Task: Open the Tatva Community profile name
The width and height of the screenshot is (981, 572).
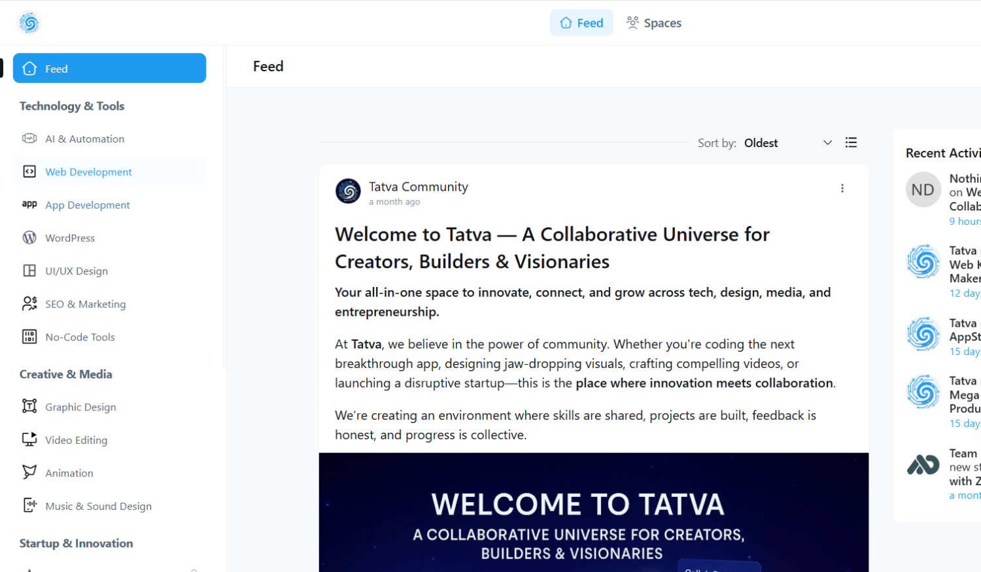Action: (x=418, y=186)
